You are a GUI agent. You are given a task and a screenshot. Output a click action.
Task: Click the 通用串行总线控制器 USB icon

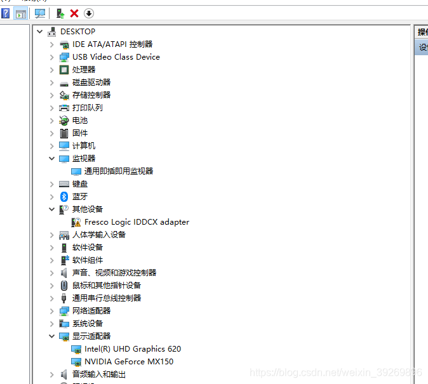click(64, 298)
